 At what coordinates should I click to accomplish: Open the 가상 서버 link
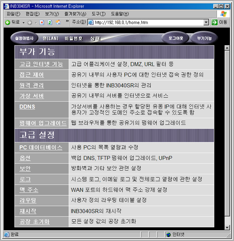32,96
